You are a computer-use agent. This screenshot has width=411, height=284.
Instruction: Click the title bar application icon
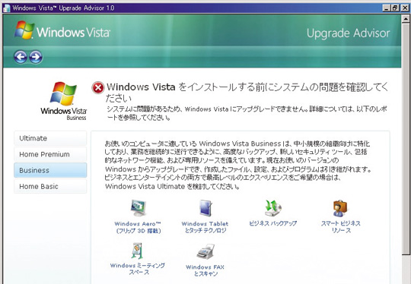click(x=7, y=8)
